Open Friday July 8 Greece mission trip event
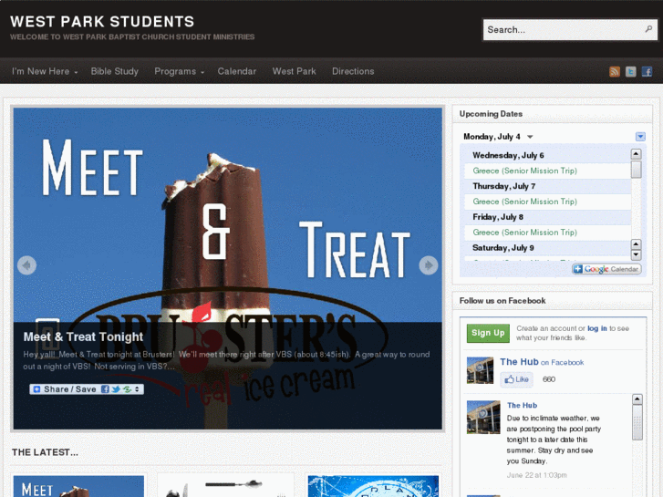This screenshot has height=497, width=663. 524,233
